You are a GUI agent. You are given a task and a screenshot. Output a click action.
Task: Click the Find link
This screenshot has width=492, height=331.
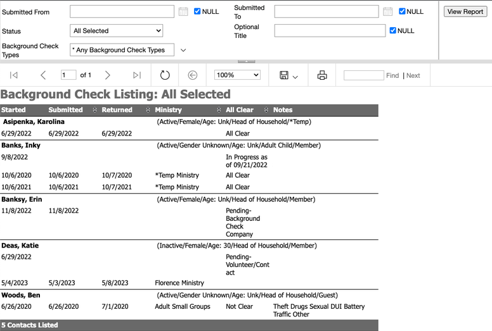click(x=392, y=75)
